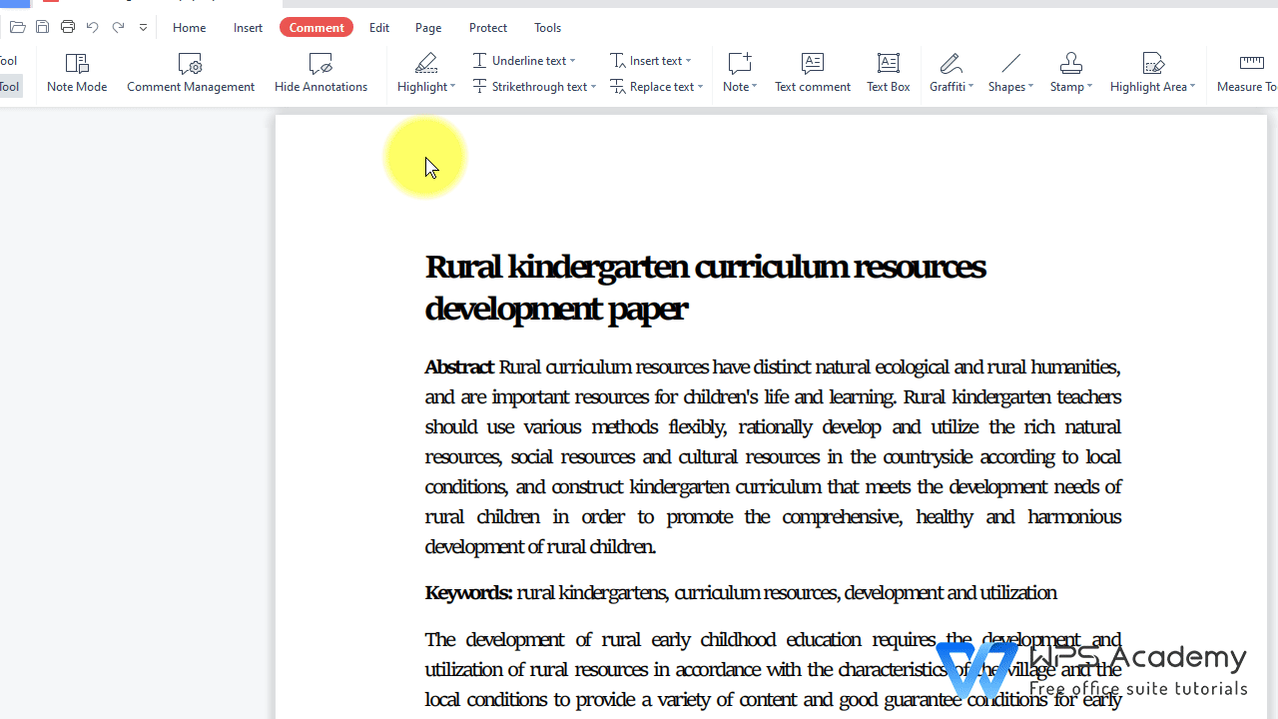Toggle Hide Annotations
1278x719 pixels.
pos(320,73)
